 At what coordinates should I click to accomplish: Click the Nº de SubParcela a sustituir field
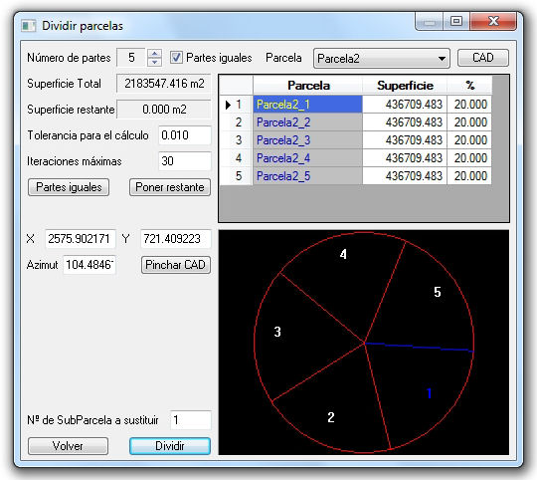point(191,420)
